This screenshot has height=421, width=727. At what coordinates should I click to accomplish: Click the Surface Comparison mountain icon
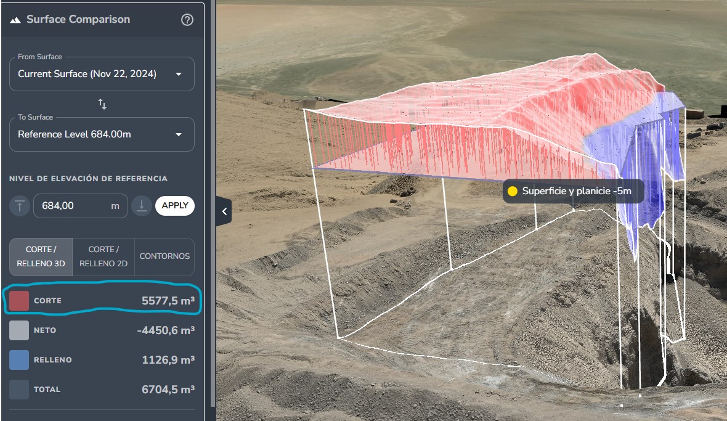click(x=15, y=20)
